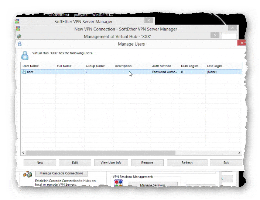Image resolution: width=260 pixels, height=200 pixels.
Task: Click New VPN Connection window icon
Action: (x=18, y=29)
